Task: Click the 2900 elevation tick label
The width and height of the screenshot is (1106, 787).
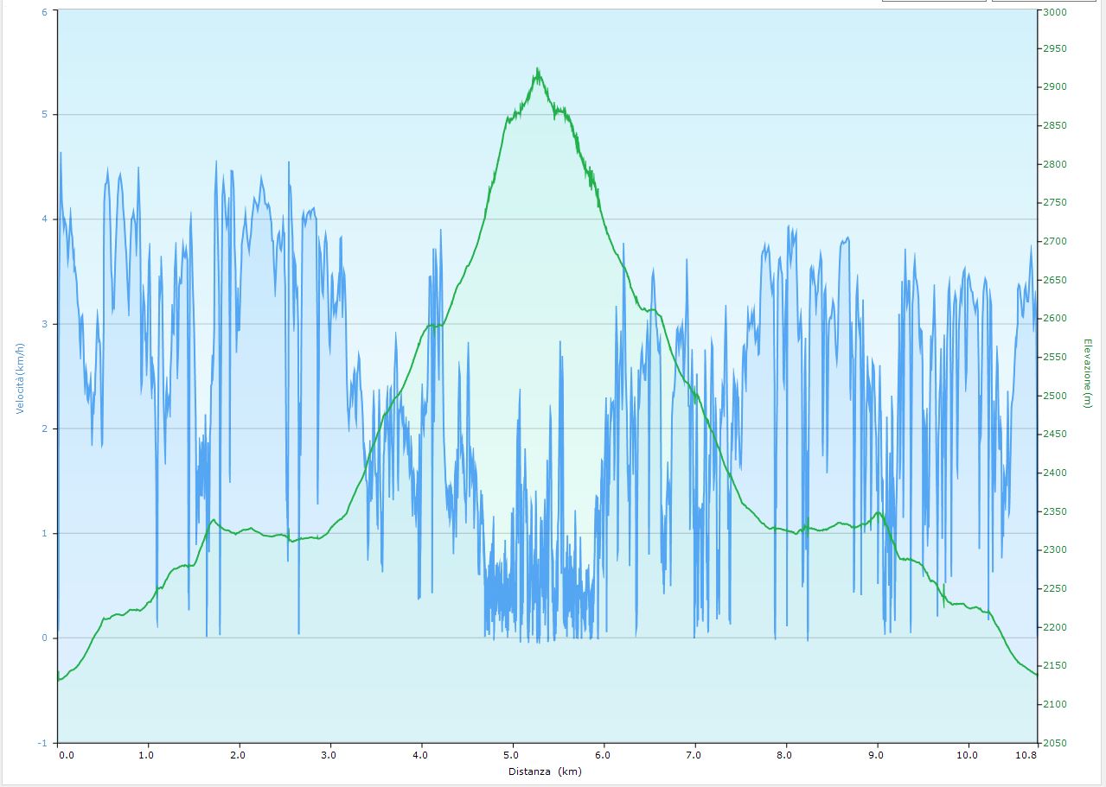Action: (1054, 87)
